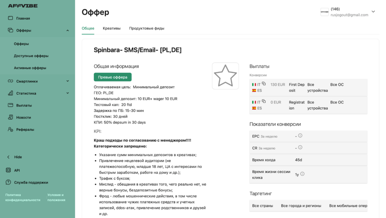Click info icon next to 1y session lifetime
Image resolution: width=386 pixels, height=218 pixels.
(x=302, y=174)
